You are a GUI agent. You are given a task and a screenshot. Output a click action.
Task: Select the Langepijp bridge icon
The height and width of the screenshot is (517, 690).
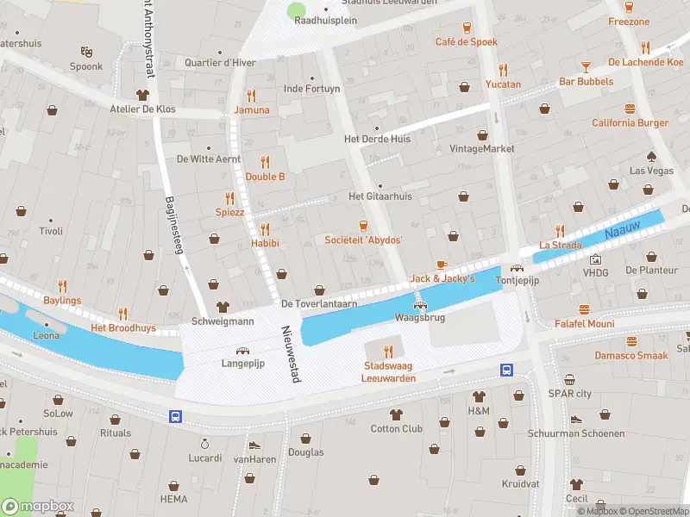pos(242,351)
